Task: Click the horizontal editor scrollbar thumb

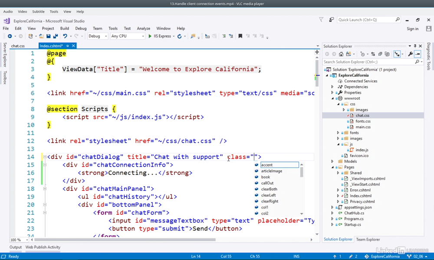Action: coord(125,240)
